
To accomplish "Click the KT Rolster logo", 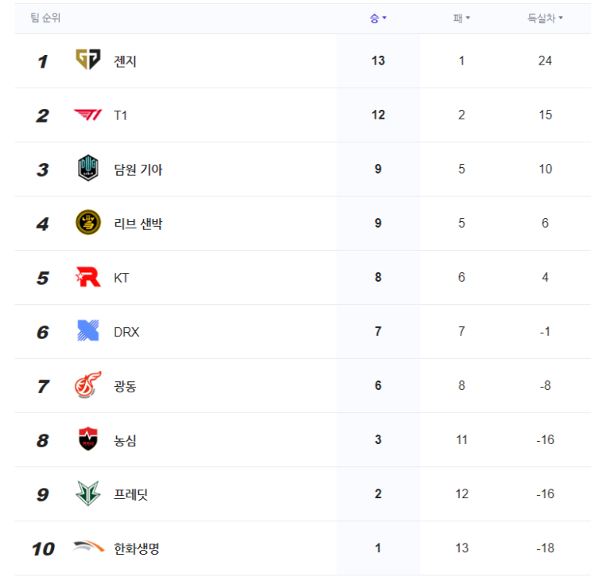I will 88,277.
